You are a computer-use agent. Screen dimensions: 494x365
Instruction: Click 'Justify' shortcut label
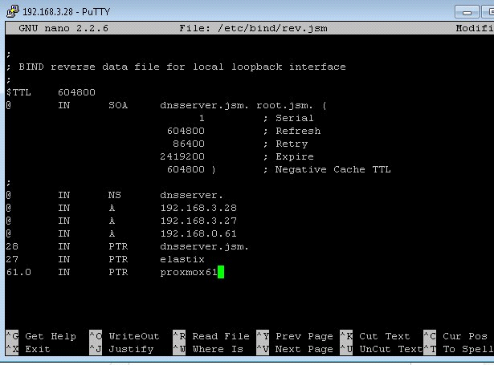[131, 350]
